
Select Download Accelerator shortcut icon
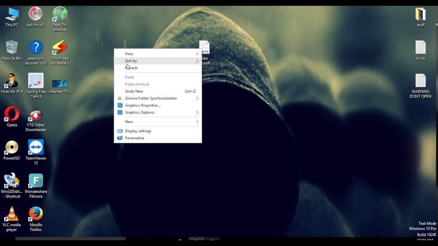click(60, 53)
